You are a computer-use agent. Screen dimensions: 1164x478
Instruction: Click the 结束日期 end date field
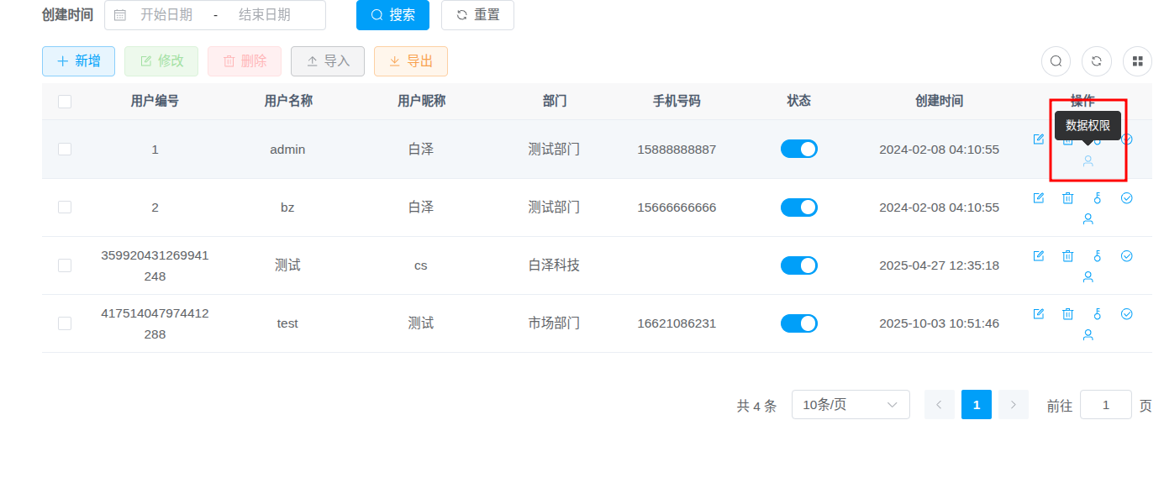264,15
